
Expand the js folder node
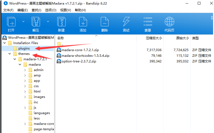(x=25, y=108)
